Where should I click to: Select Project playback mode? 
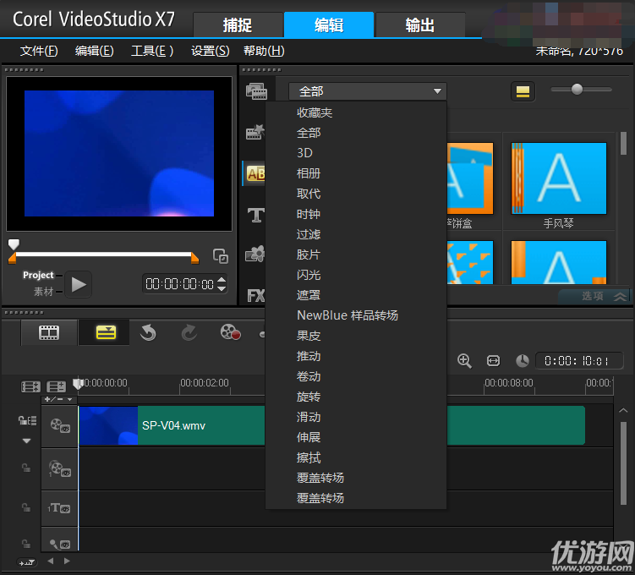click(38, 275)
